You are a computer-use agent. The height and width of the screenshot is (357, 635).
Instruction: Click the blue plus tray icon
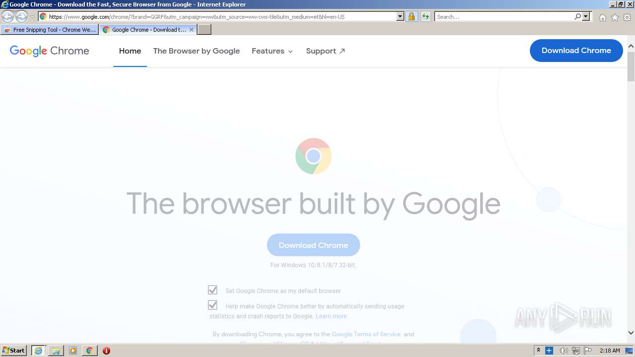pos(549,351)
